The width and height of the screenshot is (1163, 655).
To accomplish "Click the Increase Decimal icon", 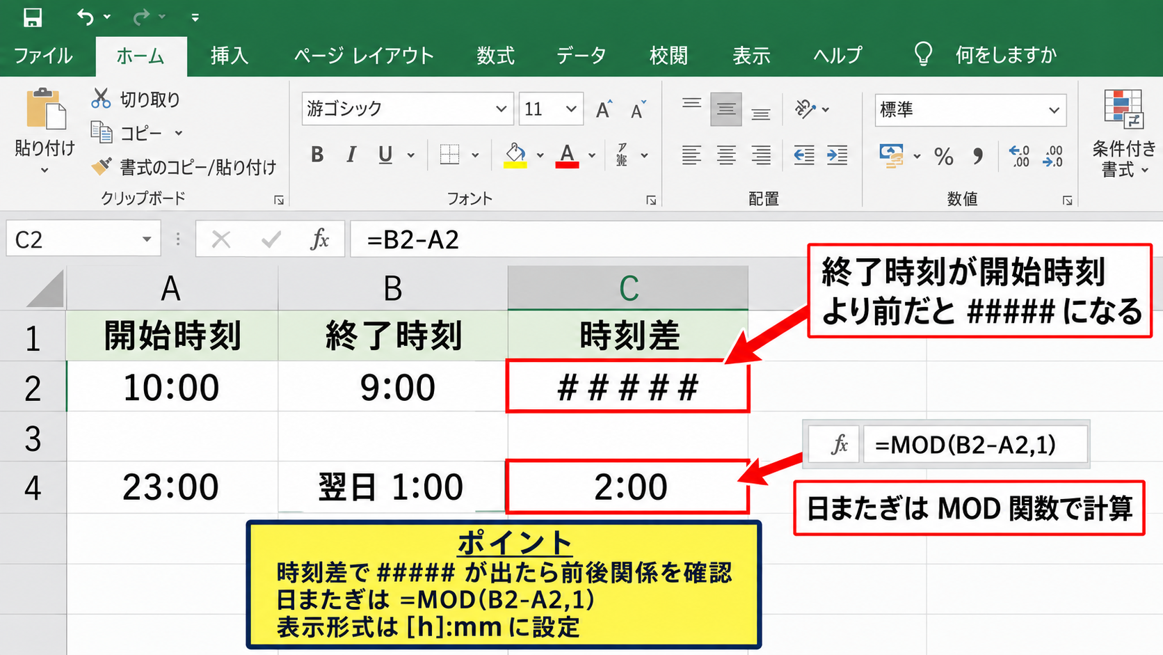I will (1019, 156).
